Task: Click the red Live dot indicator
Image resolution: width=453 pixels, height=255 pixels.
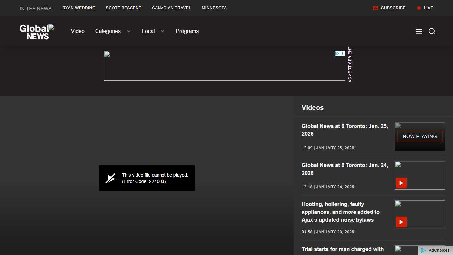Action: click(x=419, y=8)
